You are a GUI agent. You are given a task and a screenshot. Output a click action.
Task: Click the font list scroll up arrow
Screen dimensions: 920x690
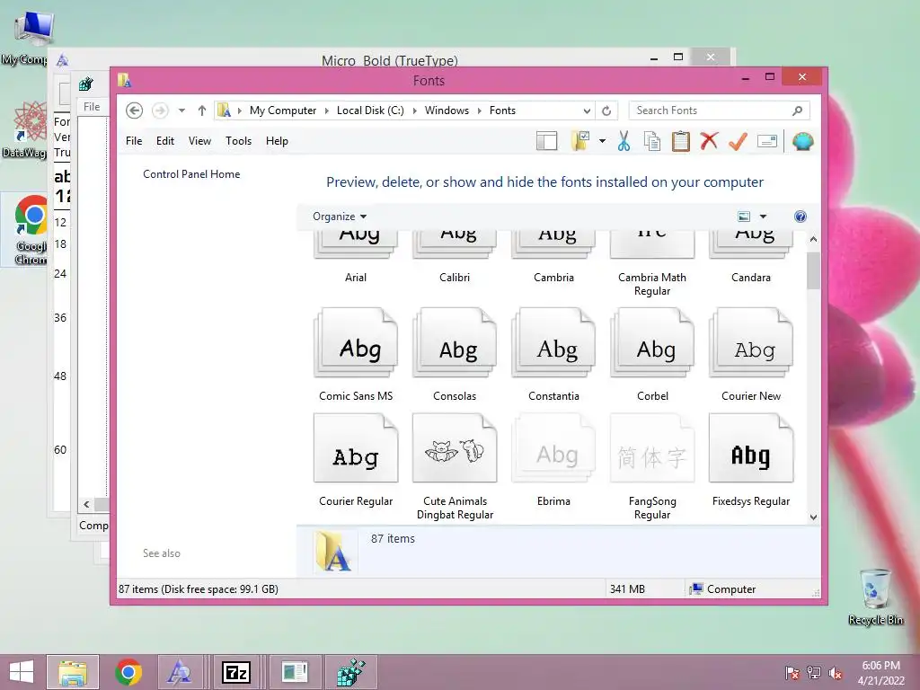point(813,239)
